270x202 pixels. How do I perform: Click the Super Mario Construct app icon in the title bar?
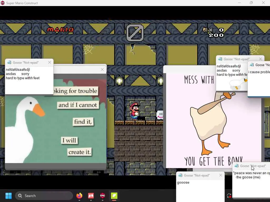click(x=3, y=3)
